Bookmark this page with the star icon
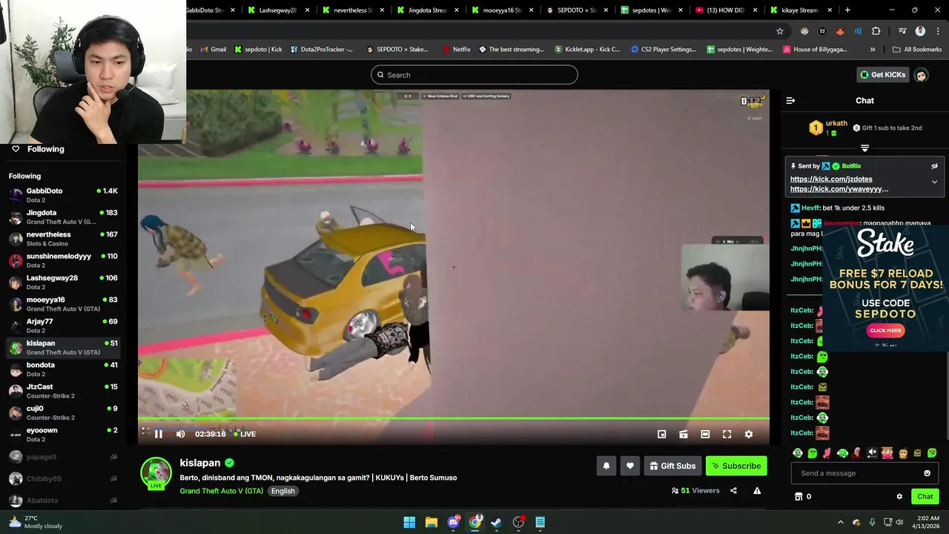This screenshot has height=534, width=949. 779,31
